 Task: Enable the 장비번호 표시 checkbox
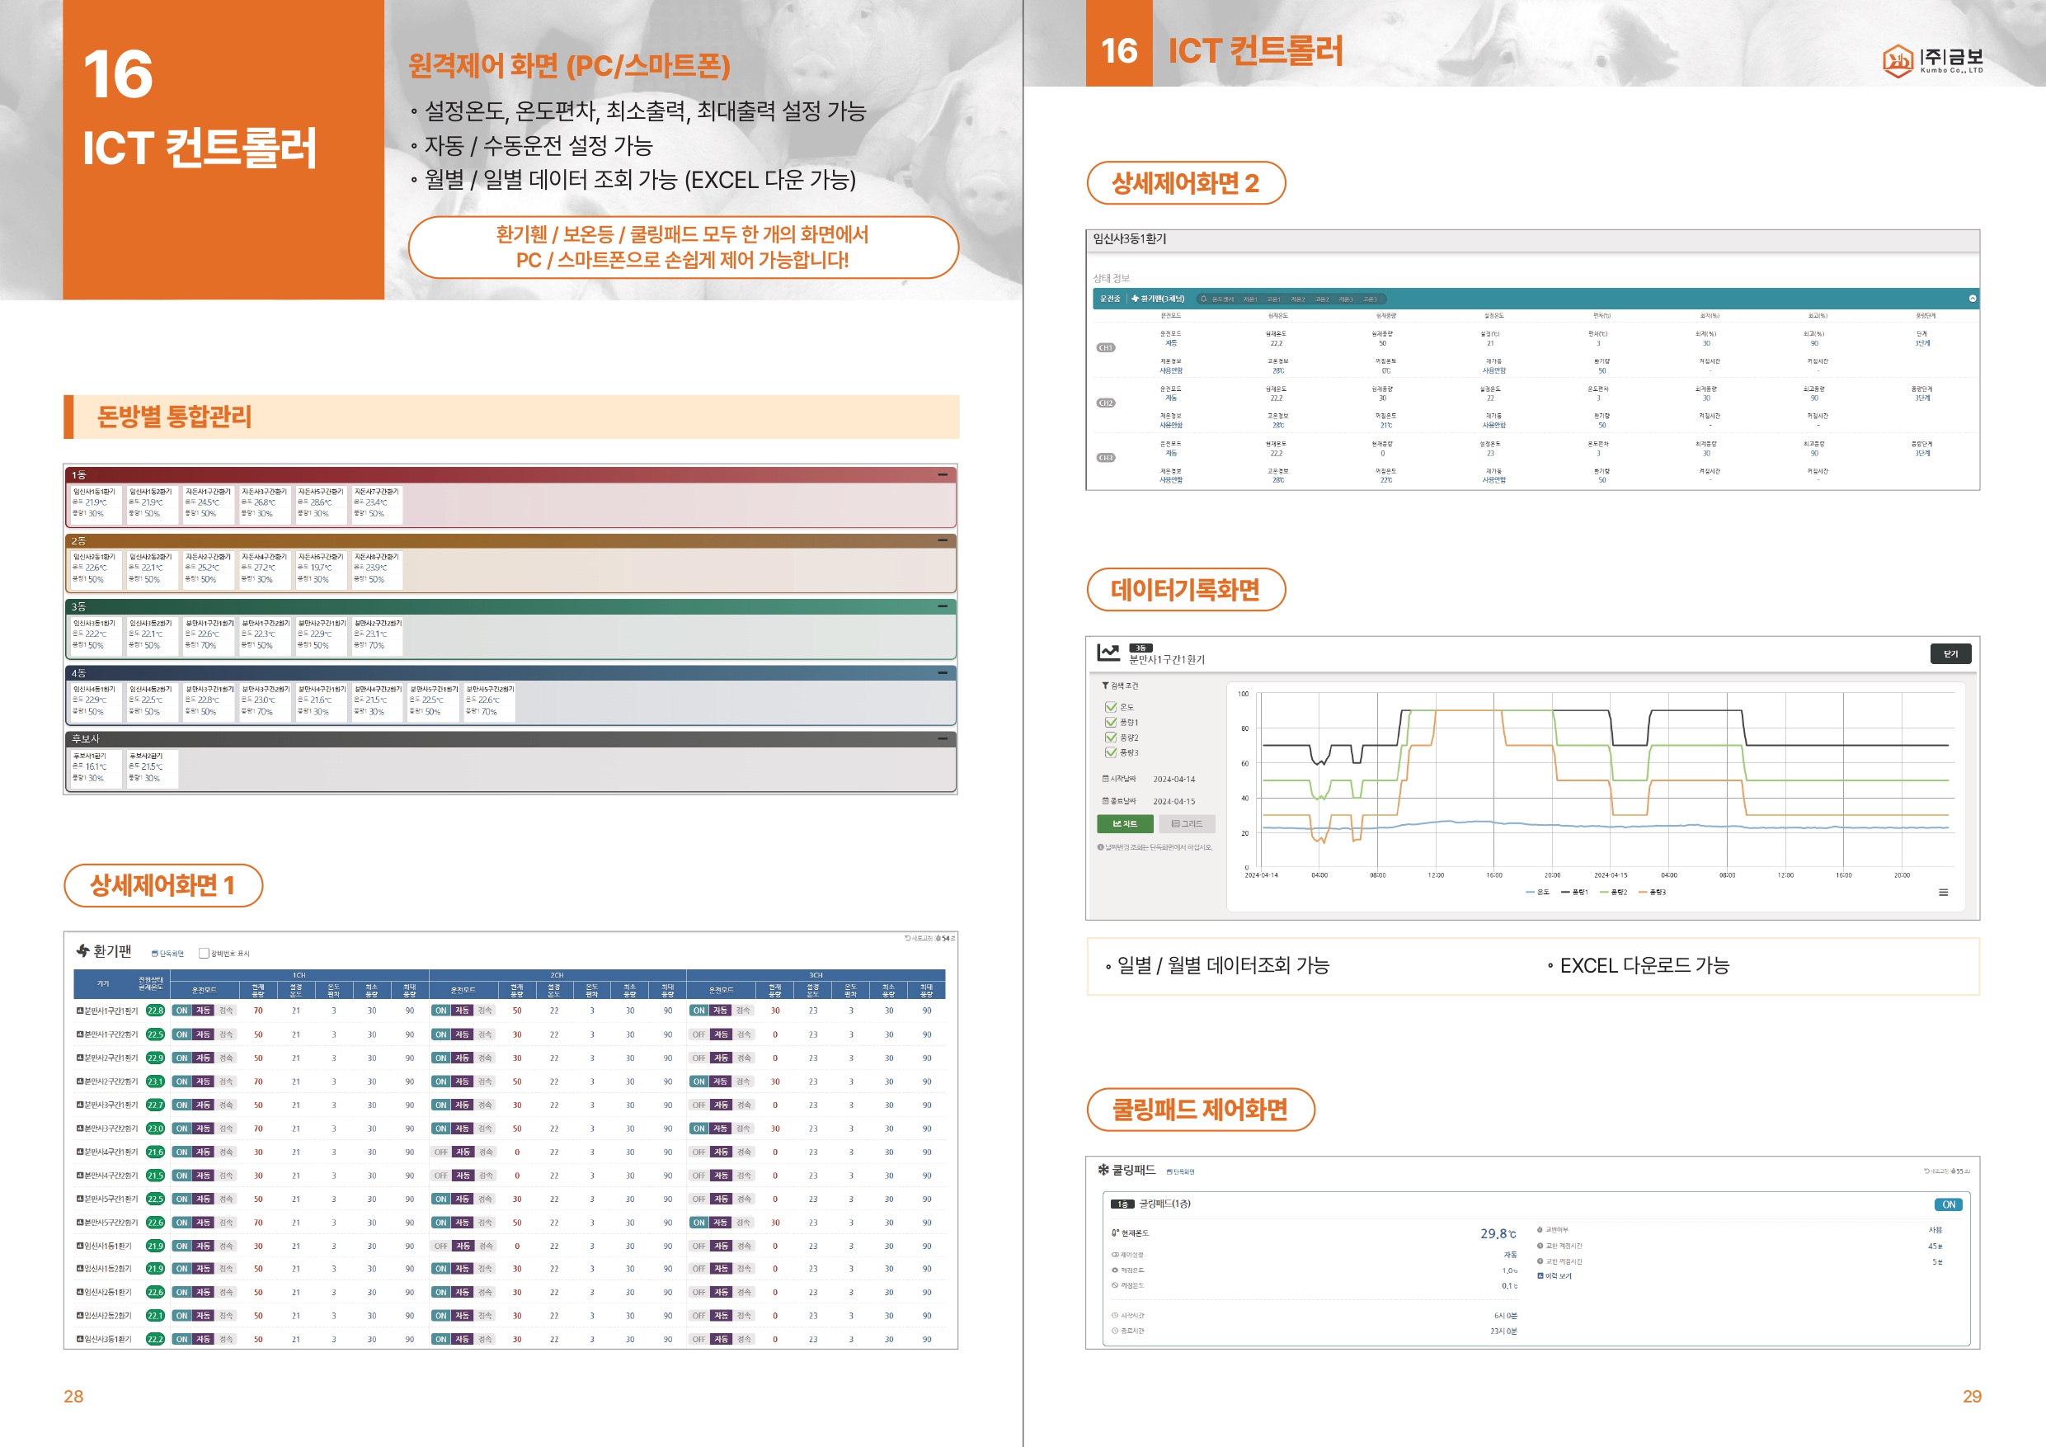click(x=203, y=953)
